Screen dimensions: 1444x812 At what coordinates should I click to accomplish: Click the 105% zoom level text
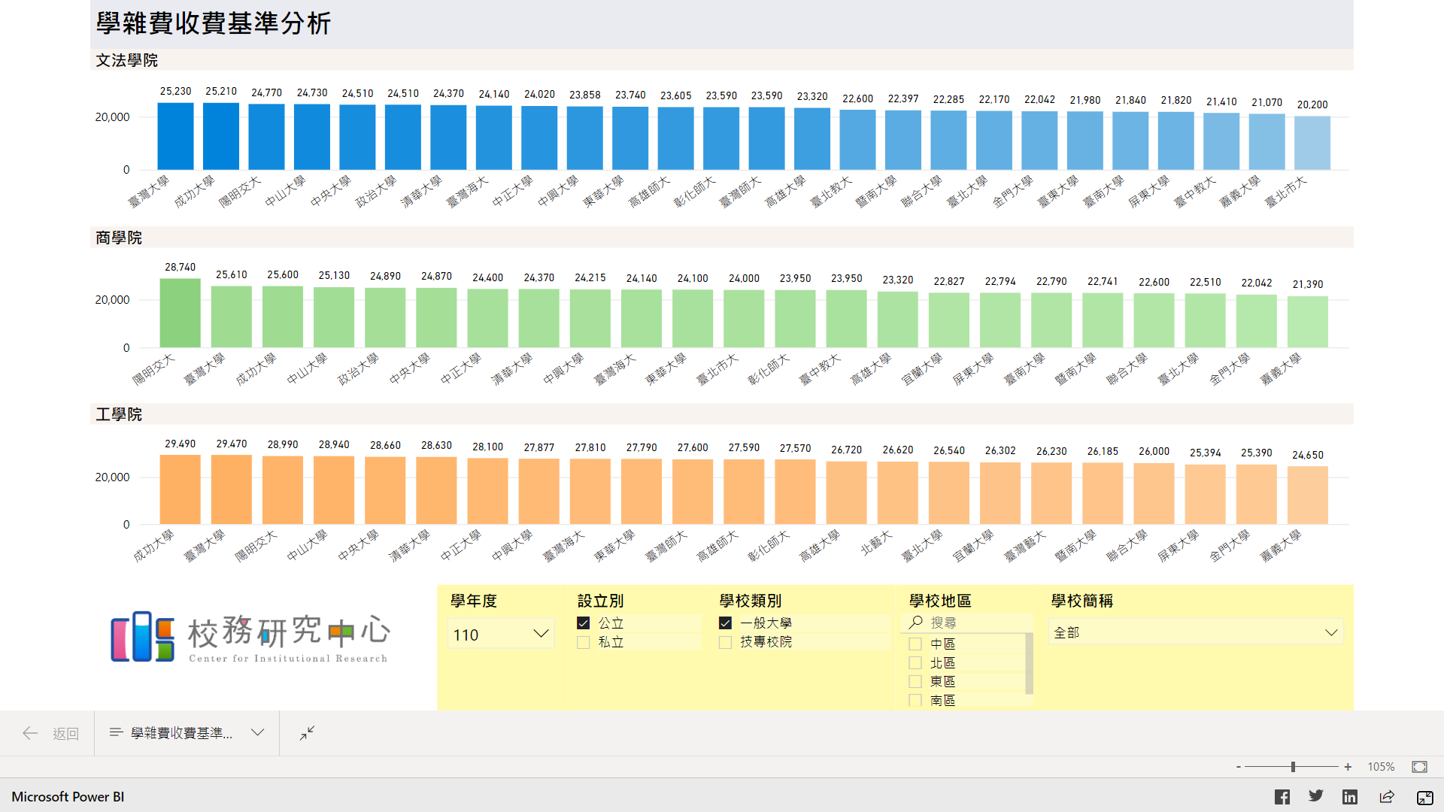pyautogui.click(x=1381, y=767)
